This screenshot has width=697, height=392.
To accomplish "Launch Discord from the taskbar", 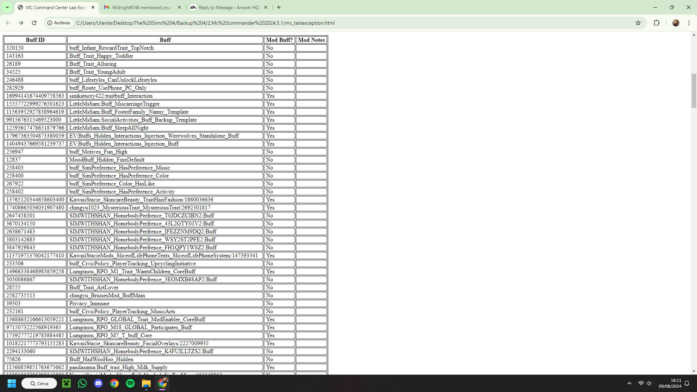I will tap(98, 383).
